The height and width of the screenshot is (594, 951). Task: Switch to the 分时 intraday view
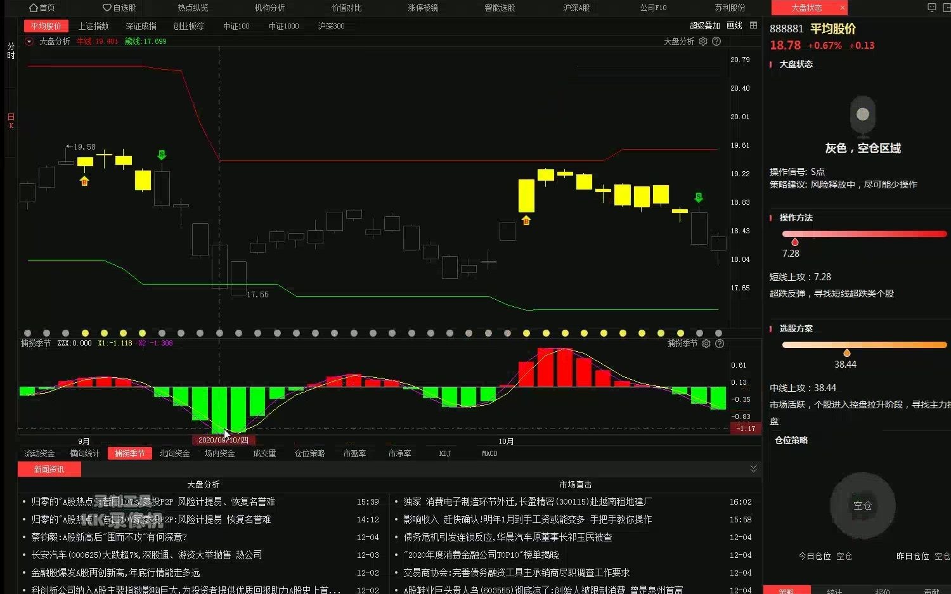tap(11, 51)
